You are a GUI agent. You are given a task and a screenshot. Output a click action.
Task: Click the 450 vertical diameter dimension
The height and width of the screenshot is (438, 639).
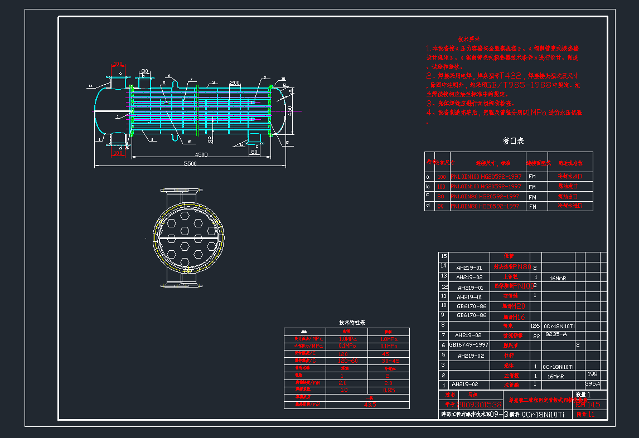[289, 111]
